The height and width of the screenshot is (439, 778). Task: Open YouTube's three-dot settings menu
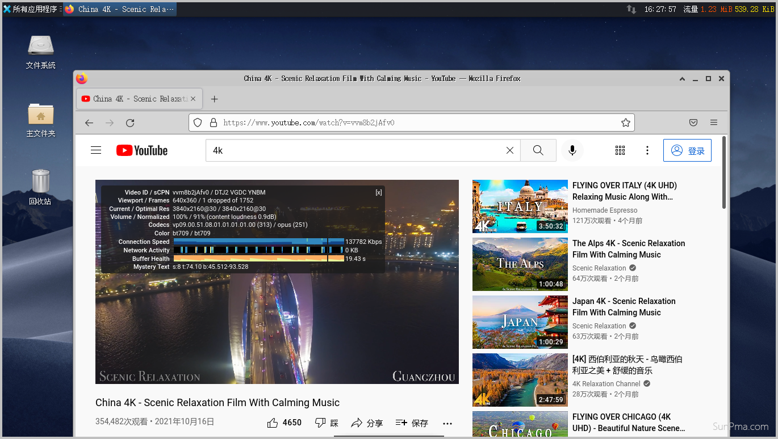click(647, 150)
